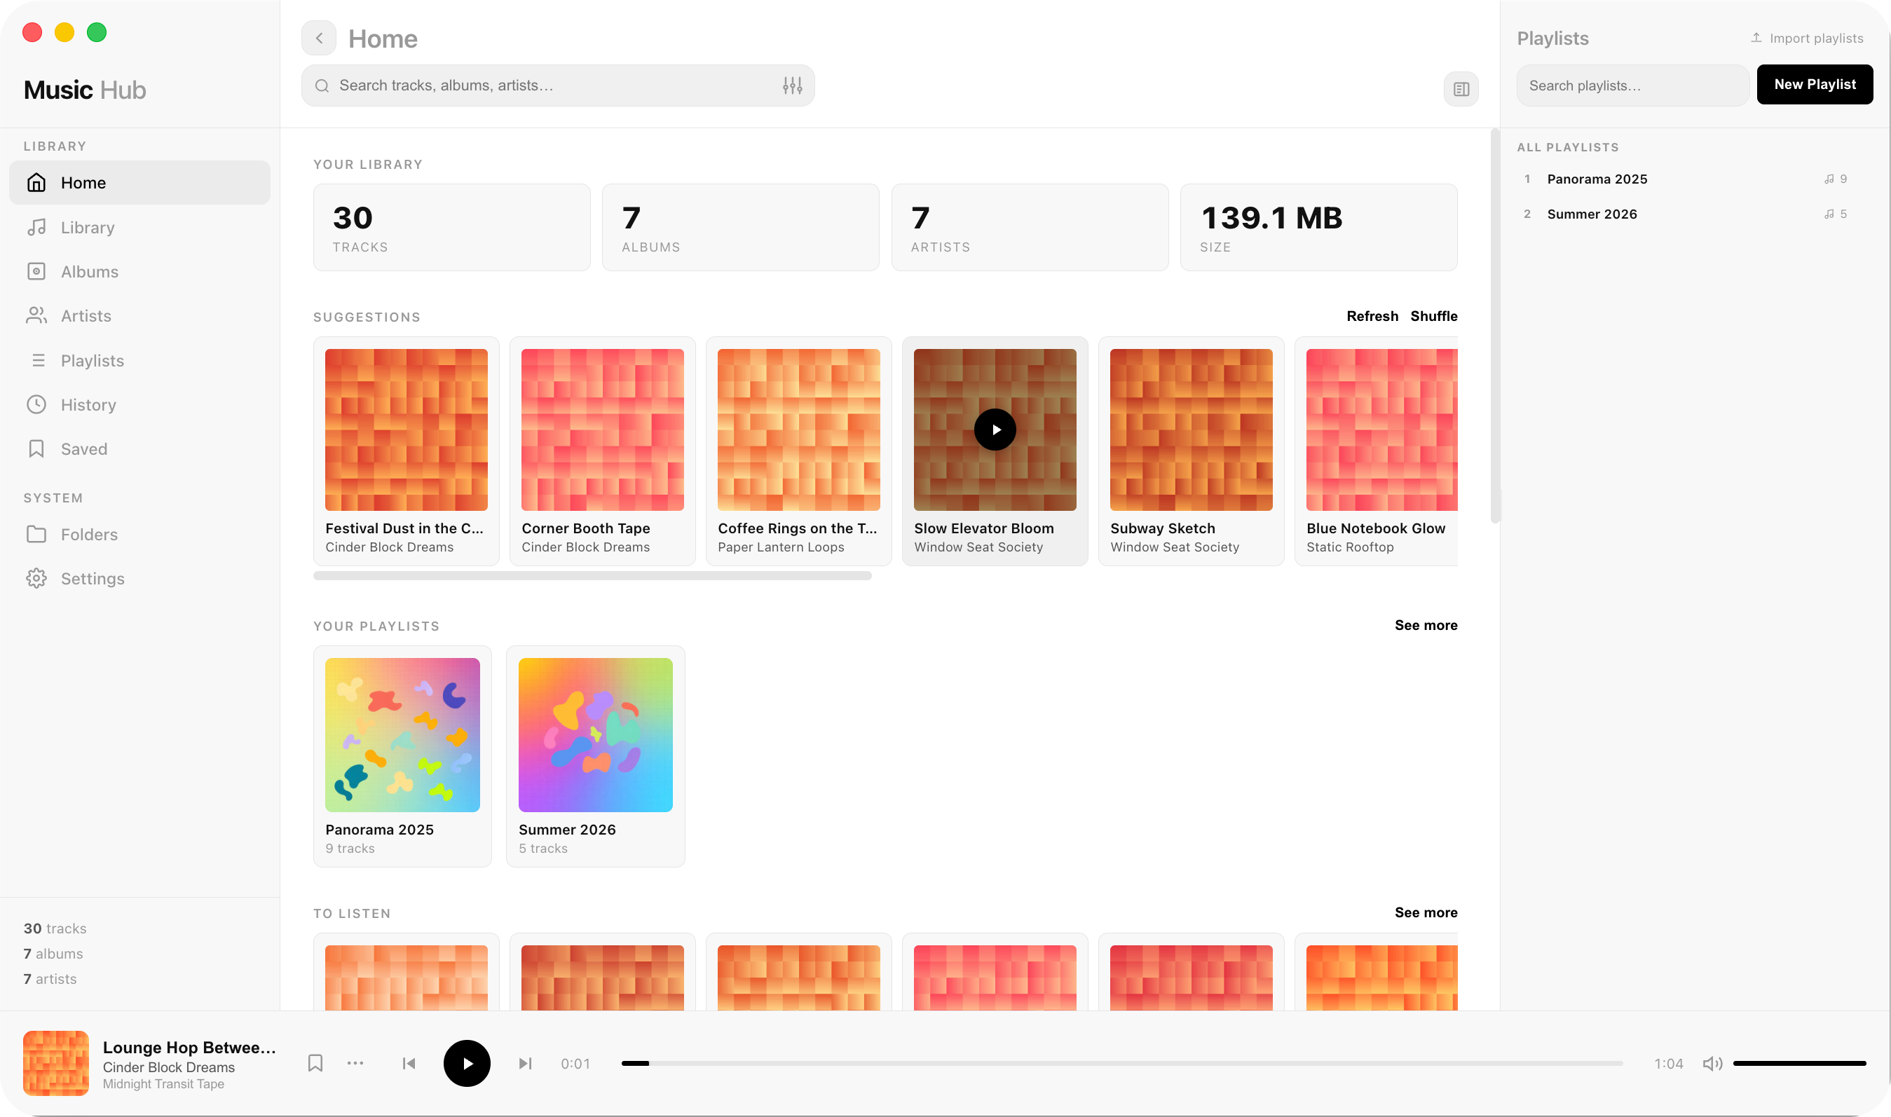Adjust the volume slider
Image resolution: width=1891 pixels, height=1117 pixels.
(1799, 1064)
